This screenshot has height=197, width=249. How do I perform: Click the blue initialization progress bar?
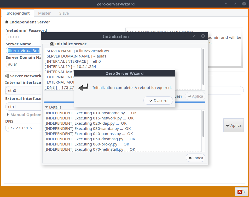point(124,102)
